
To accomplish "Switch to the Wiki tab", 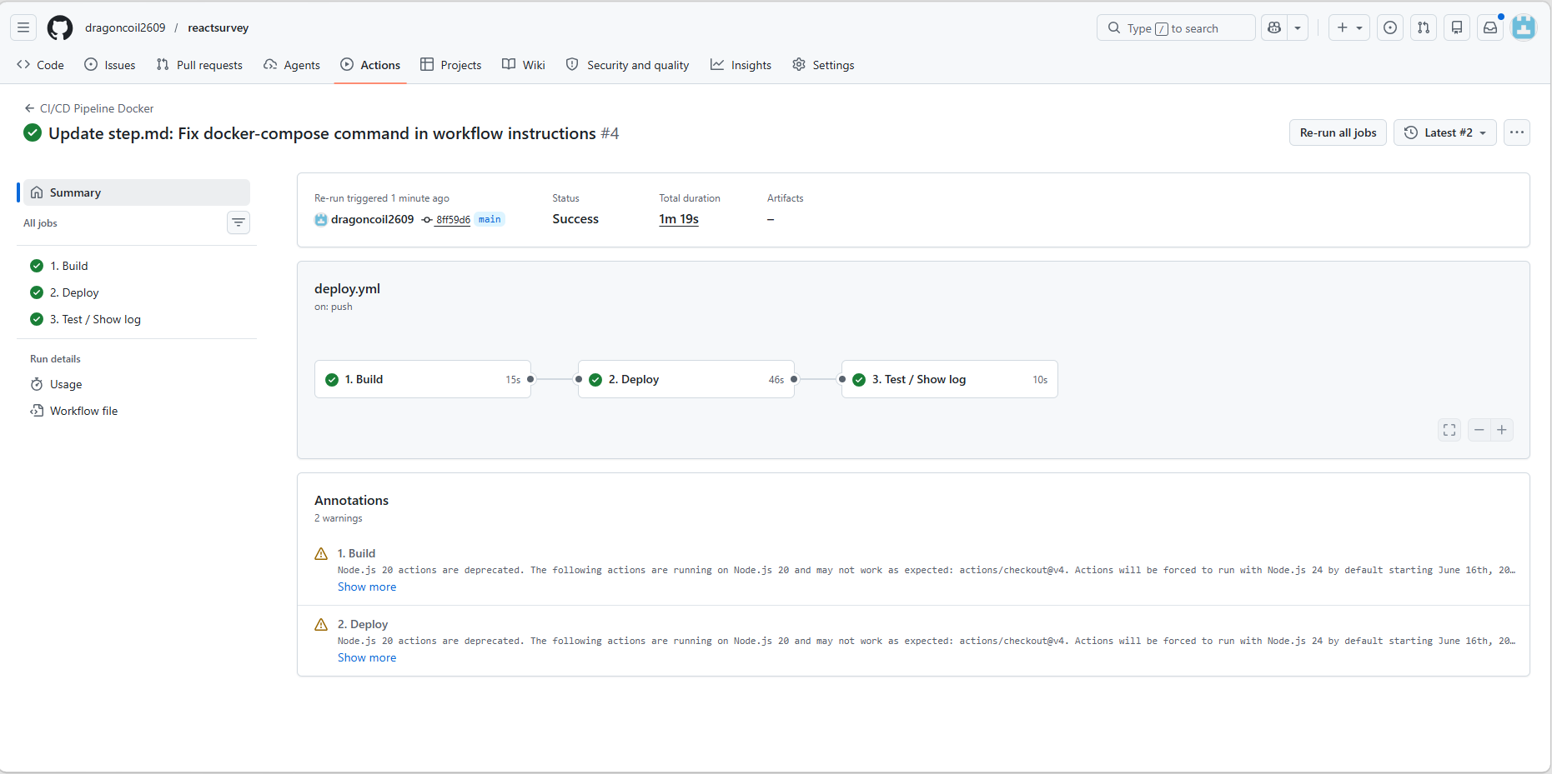I will (x=524, y=65).
